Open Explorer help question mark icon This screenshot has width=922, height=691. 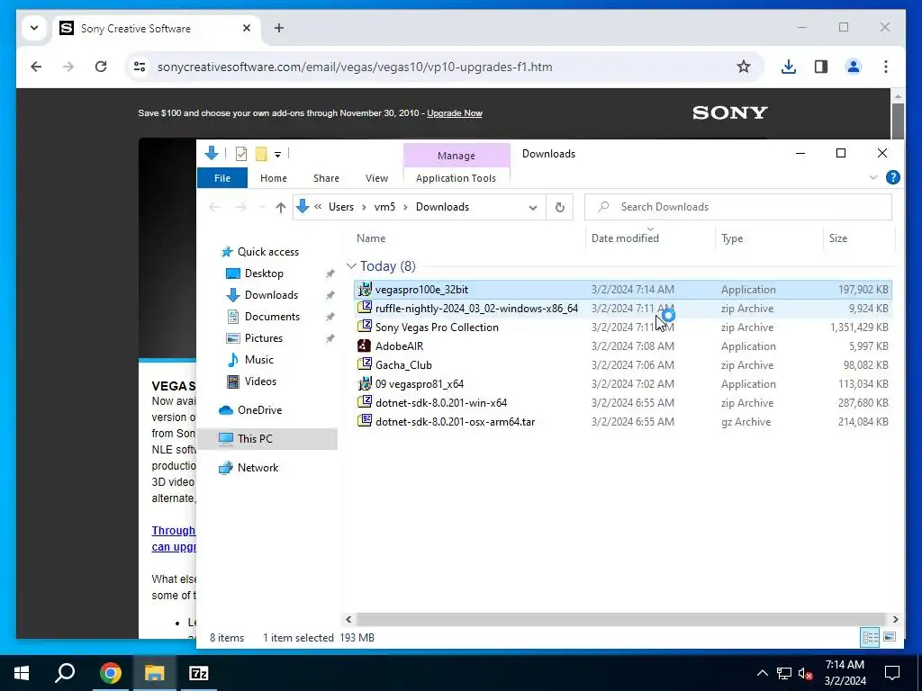pyautogui.click(x=892, y=177)
